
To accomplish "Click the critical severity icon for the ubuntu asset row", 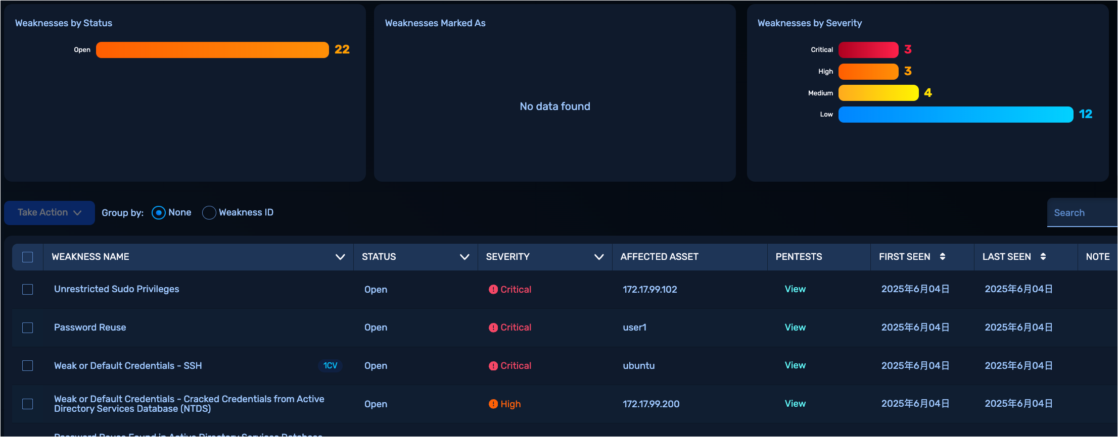I will [x=493, y=366].
